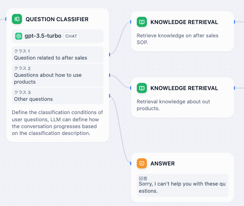Open the gpt-3.5-turbo model selector
The width and height of the screenshot is (244, 206).
[43, 36]
